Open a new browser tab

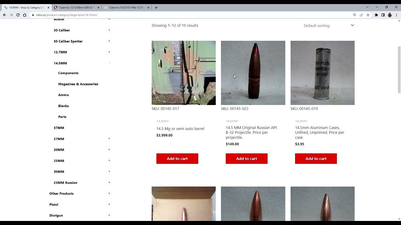156,7
